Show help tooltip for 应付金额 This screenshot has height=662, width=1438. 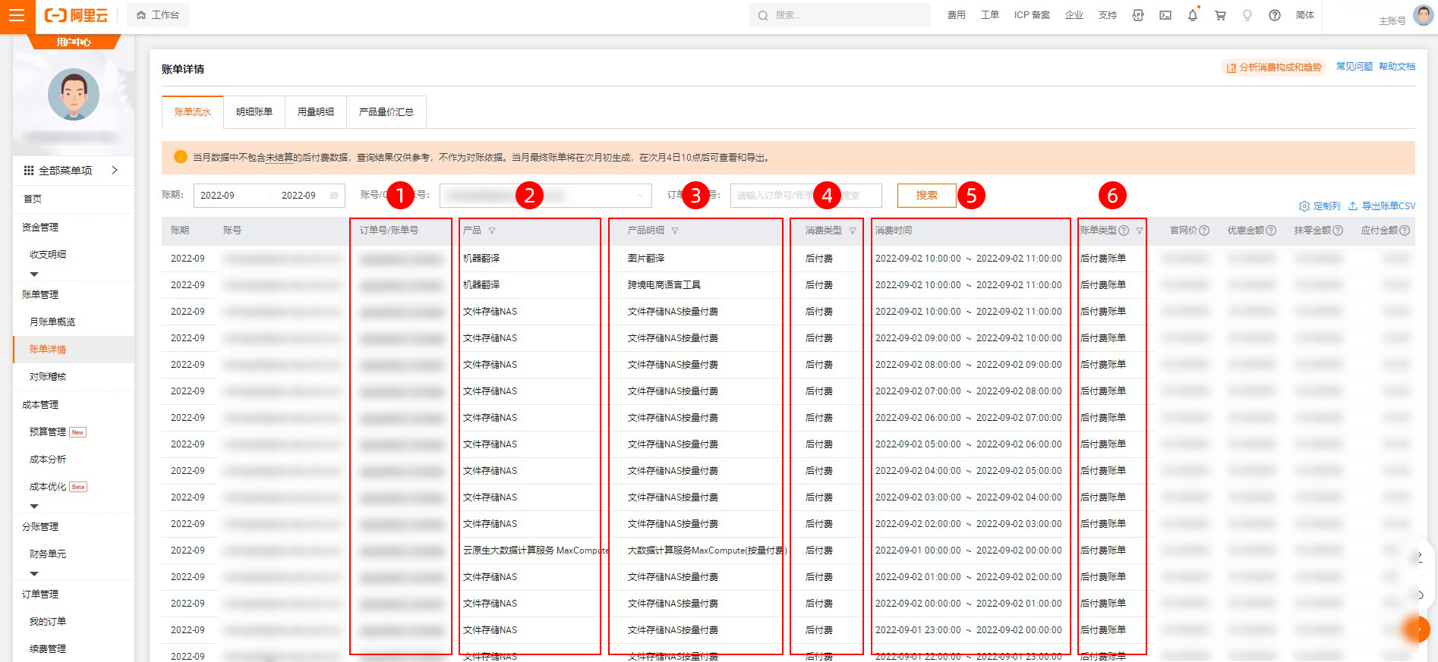1405,231
